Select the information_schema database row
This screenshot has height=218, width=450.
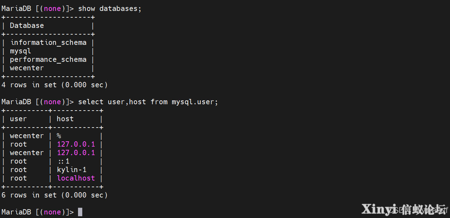pyautogui.click(x=48, y=42)
